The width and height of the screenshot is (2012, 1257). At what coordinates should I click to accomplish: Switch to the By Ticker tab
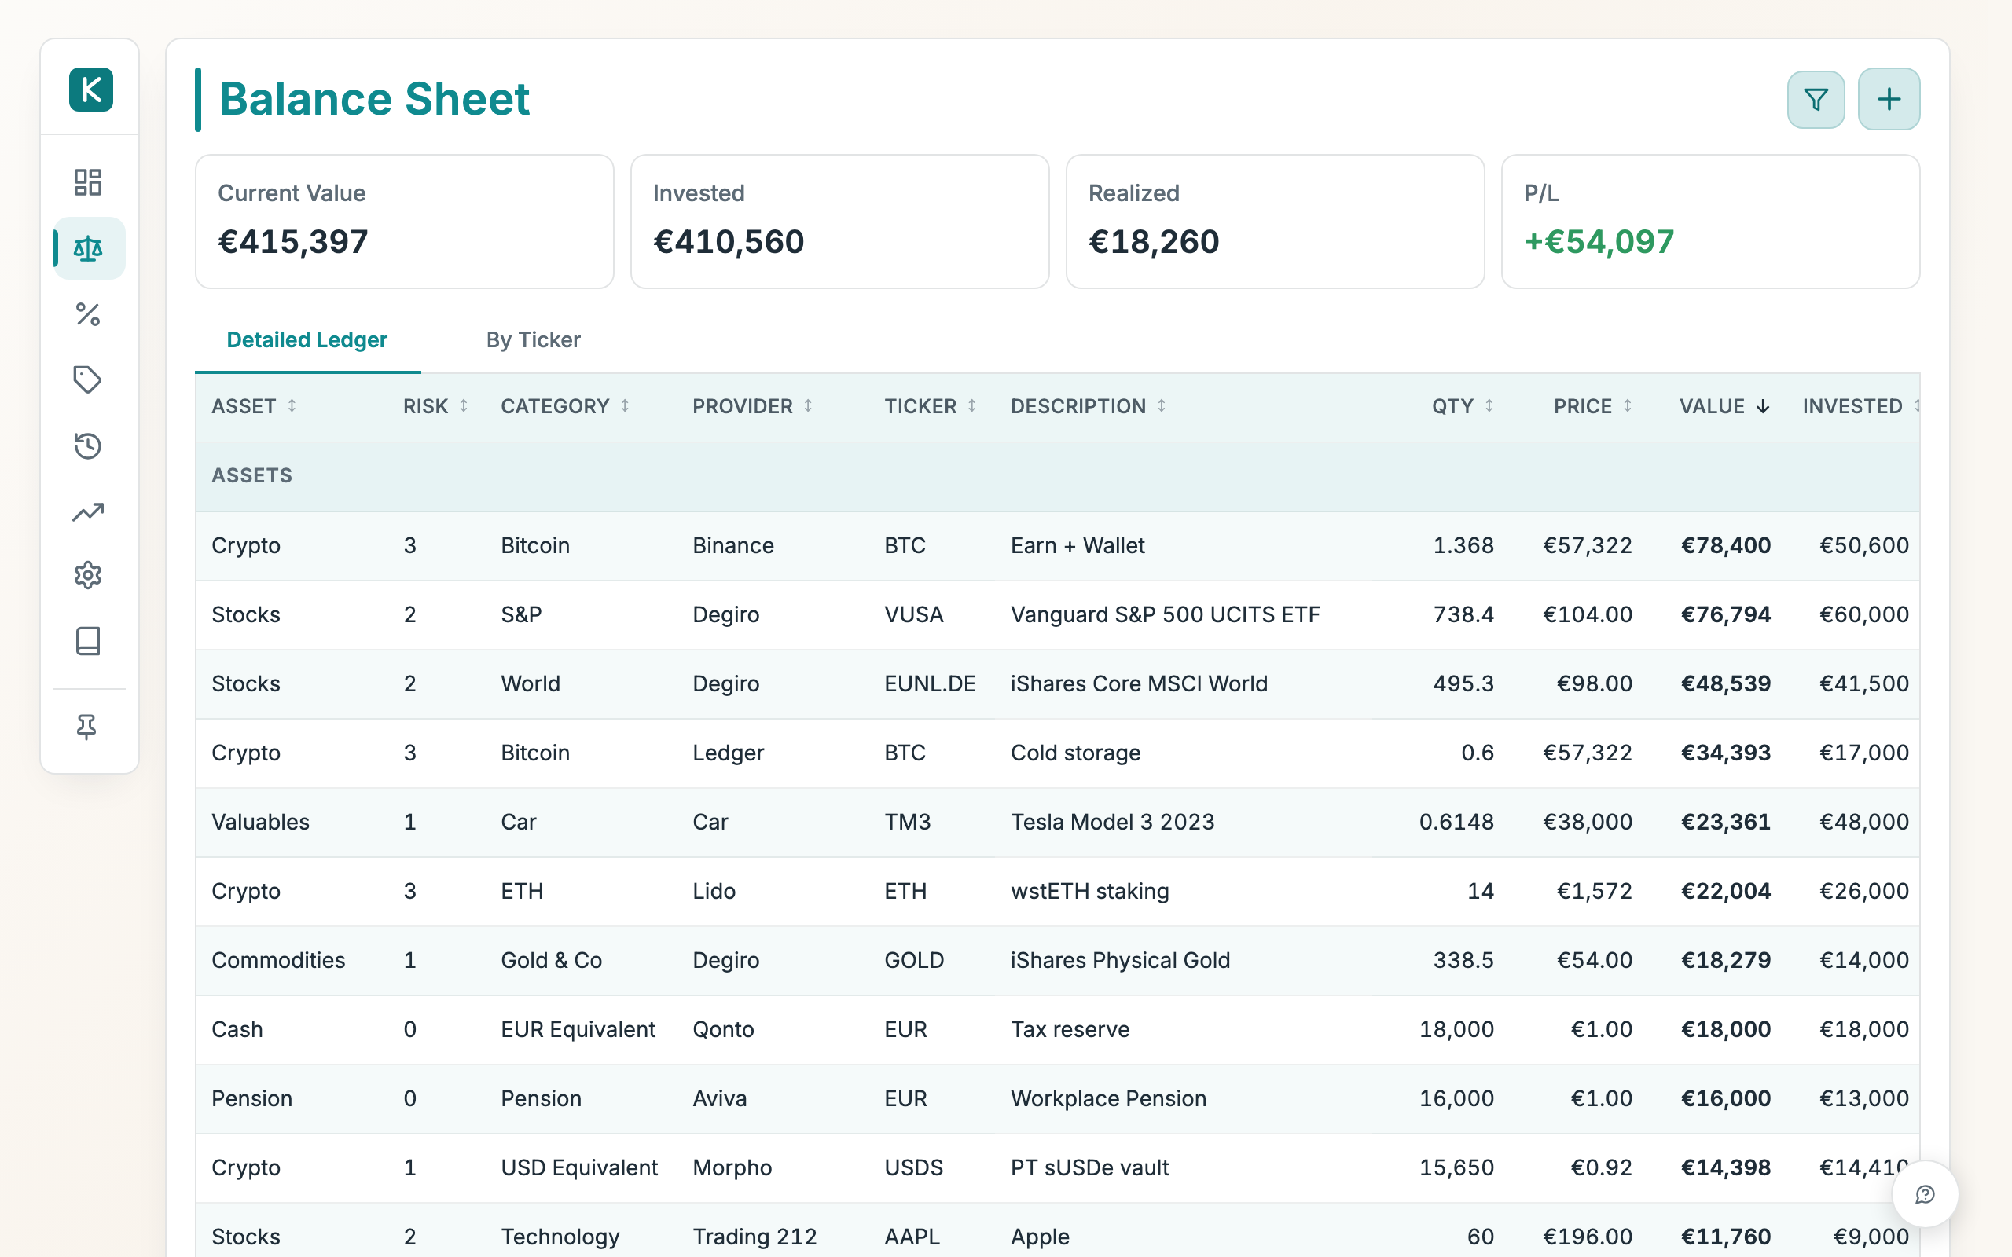533,340
